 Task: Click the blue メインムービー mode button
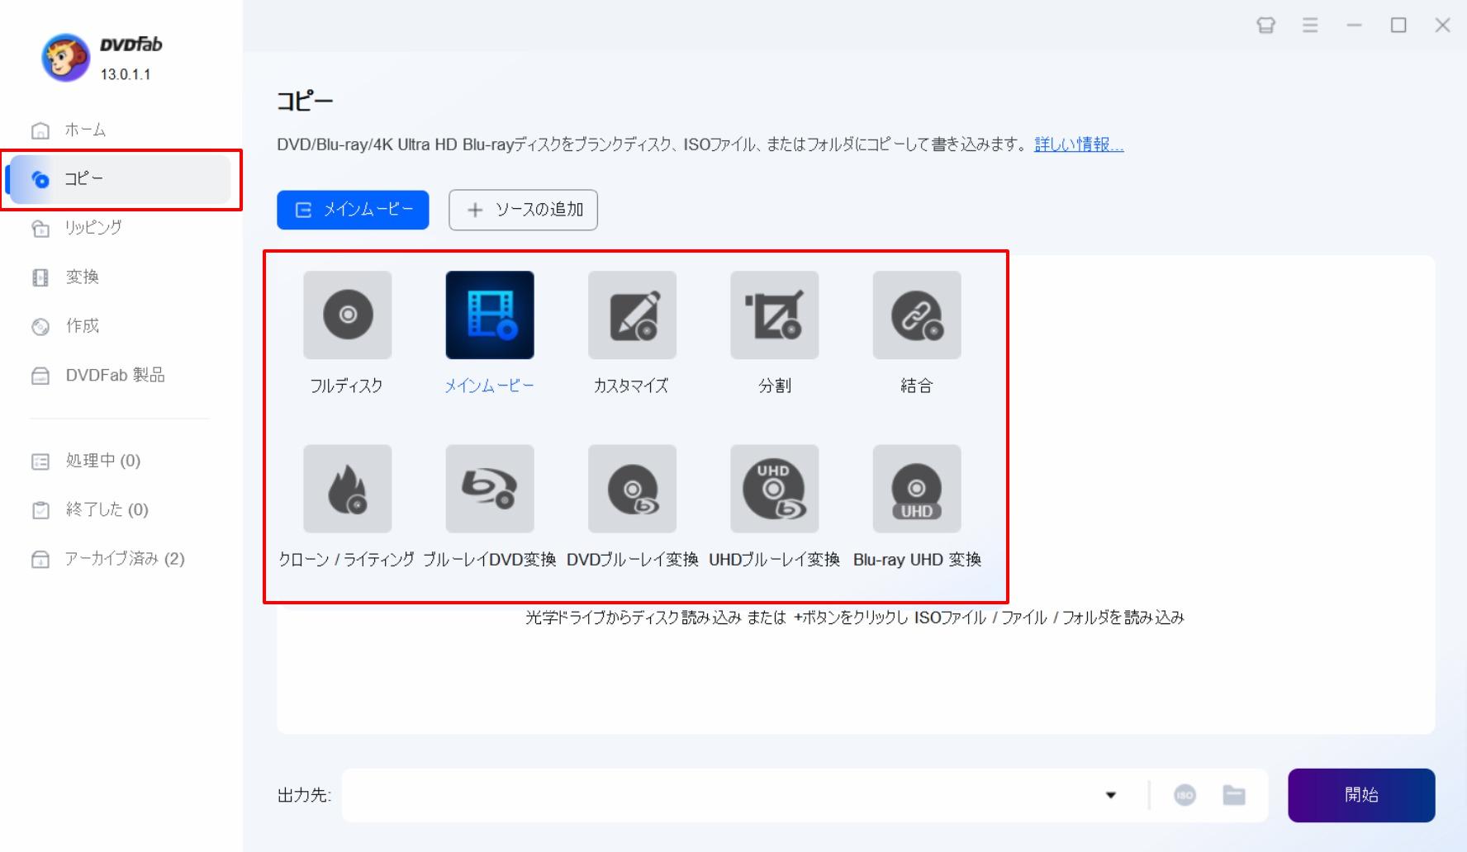353,210
